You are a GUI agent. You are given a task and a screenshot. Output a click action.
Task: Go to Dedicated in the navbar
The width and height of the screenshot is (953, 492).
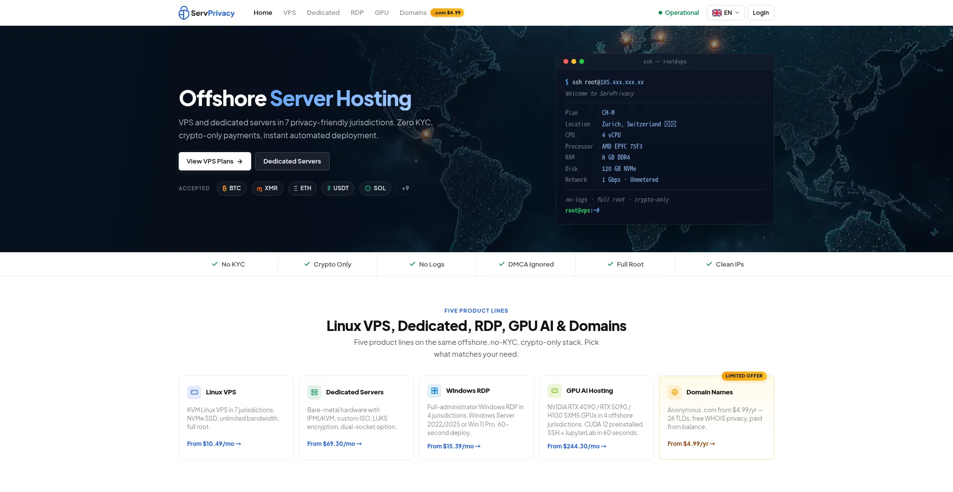(x=323, y=13)
